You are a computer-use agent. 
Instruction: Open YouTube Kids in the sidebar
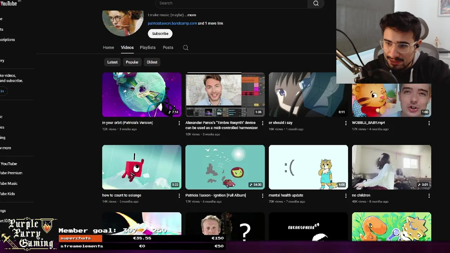(x=7, y=194)
